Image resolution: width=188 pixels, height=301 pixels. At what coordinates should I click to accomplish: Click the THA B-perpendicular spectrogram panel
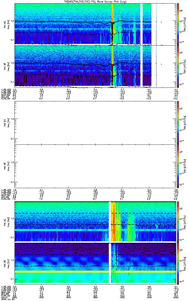[x=95, y=24]
